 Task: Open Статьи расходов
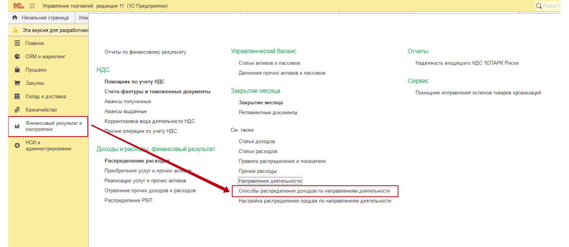[258, 151]
